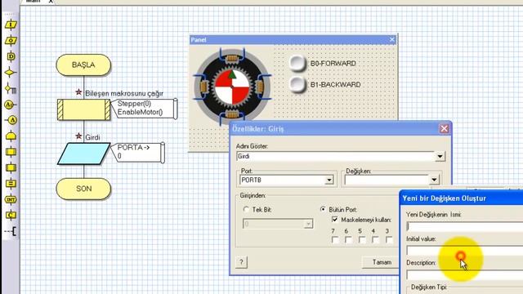Image resolution: width=523 pixels, height=294 pixels.
Task: Open the Değişken dropdown arrow
Action: click(434, 180)
